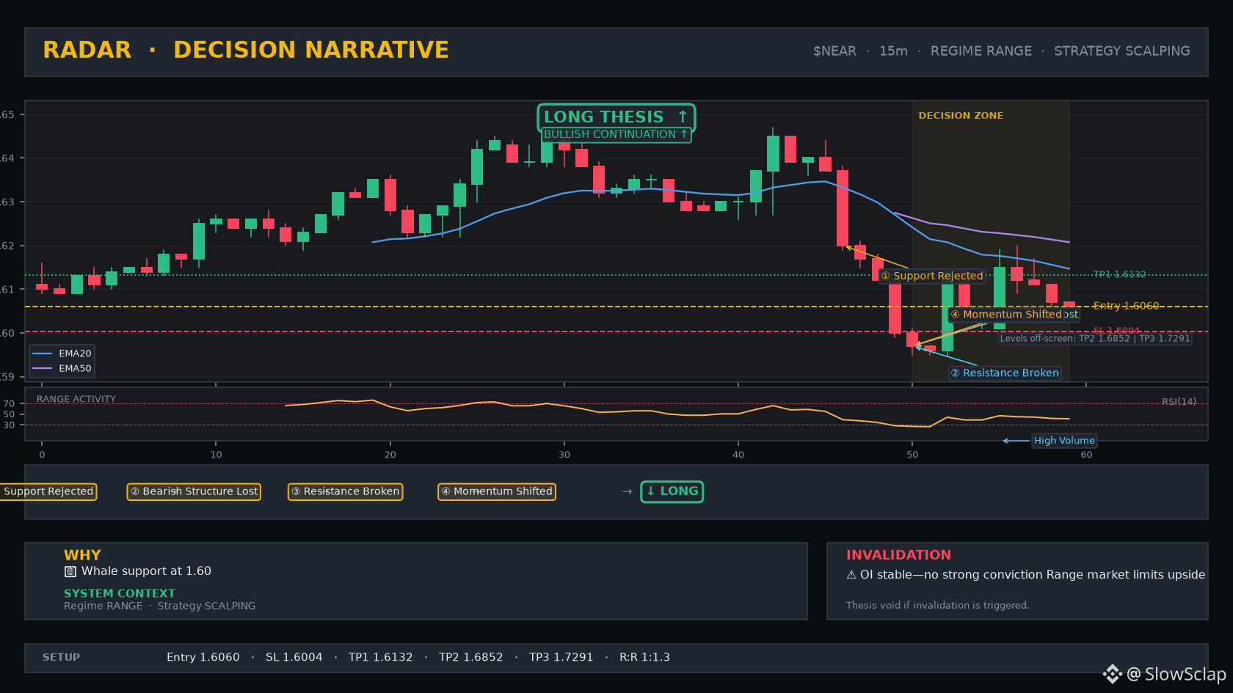Click 'TP2 1.6852' in the SETUP row

(x=471, y=657)
